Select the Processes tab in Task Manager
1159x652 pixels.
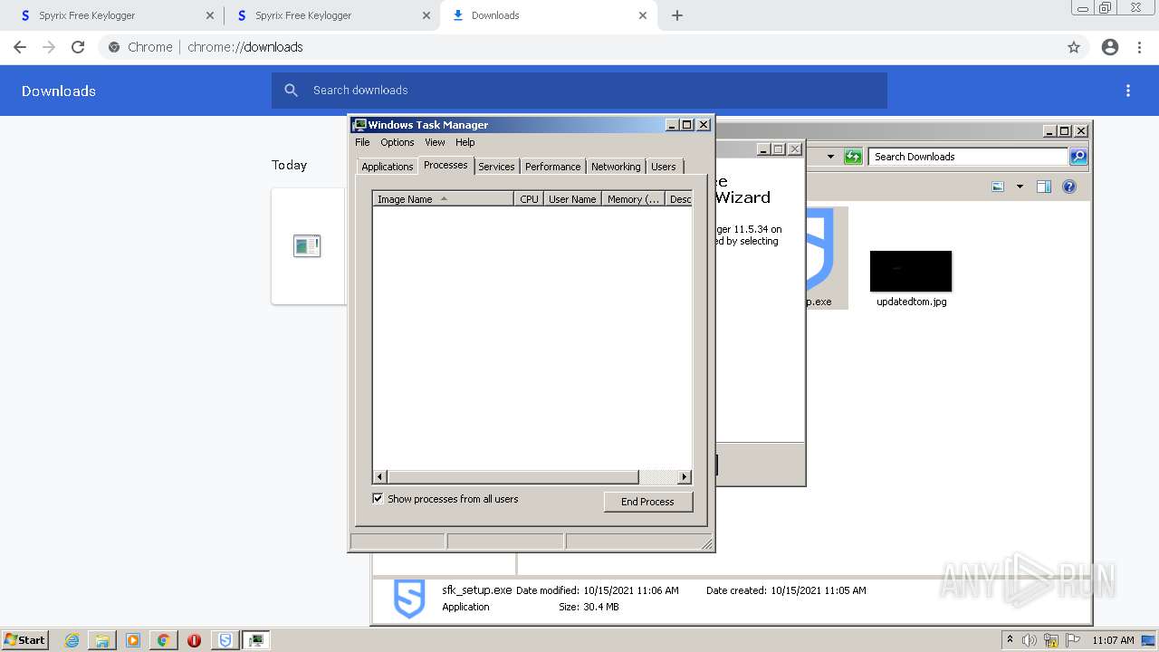(445, 165)
